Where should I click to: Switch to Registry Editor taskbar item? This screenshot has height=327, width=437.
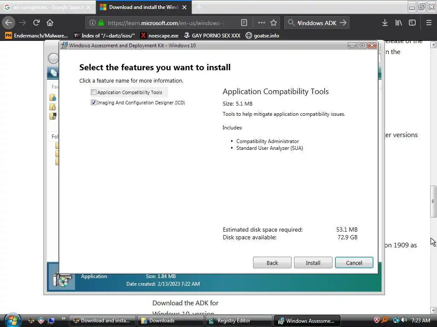pyautogui.click(x=239, y=321)
